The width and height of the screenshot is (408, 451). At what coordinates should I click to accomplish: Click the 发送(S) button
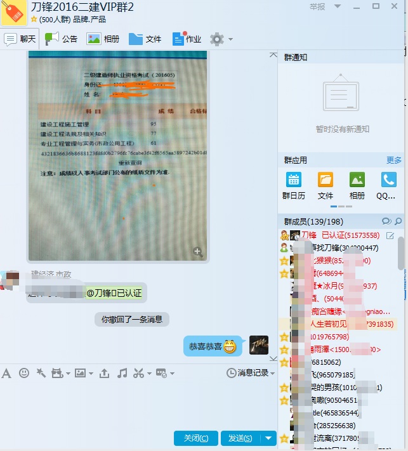click(x=240, y=438)
